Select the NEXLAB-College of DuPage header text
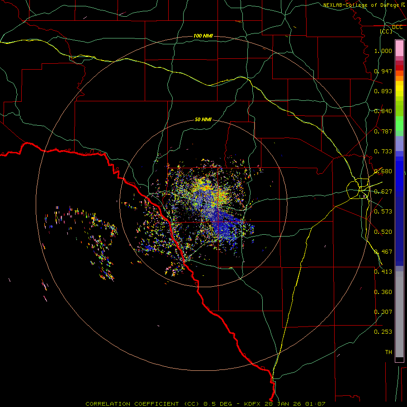The height and width of the screenshot is (407, 407). [x=361, y=5]
